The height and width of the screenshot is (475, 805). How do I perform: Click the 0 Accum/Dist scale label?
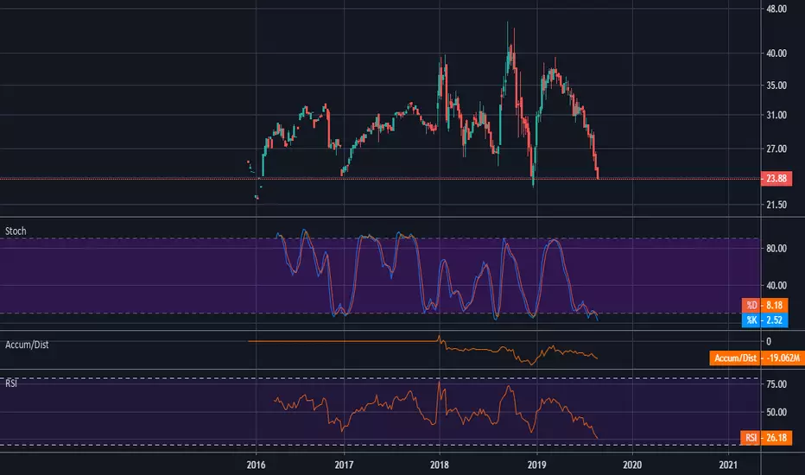769,341
